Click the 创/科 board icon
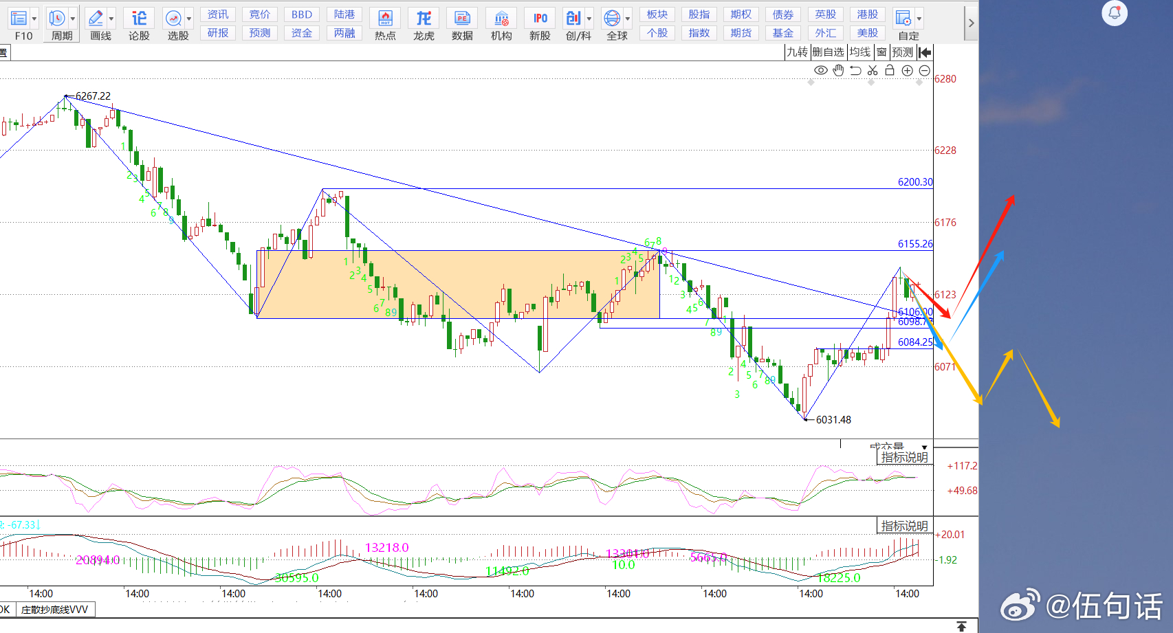Viewport: 1173px width, 633px height. [x=573, y=18]
